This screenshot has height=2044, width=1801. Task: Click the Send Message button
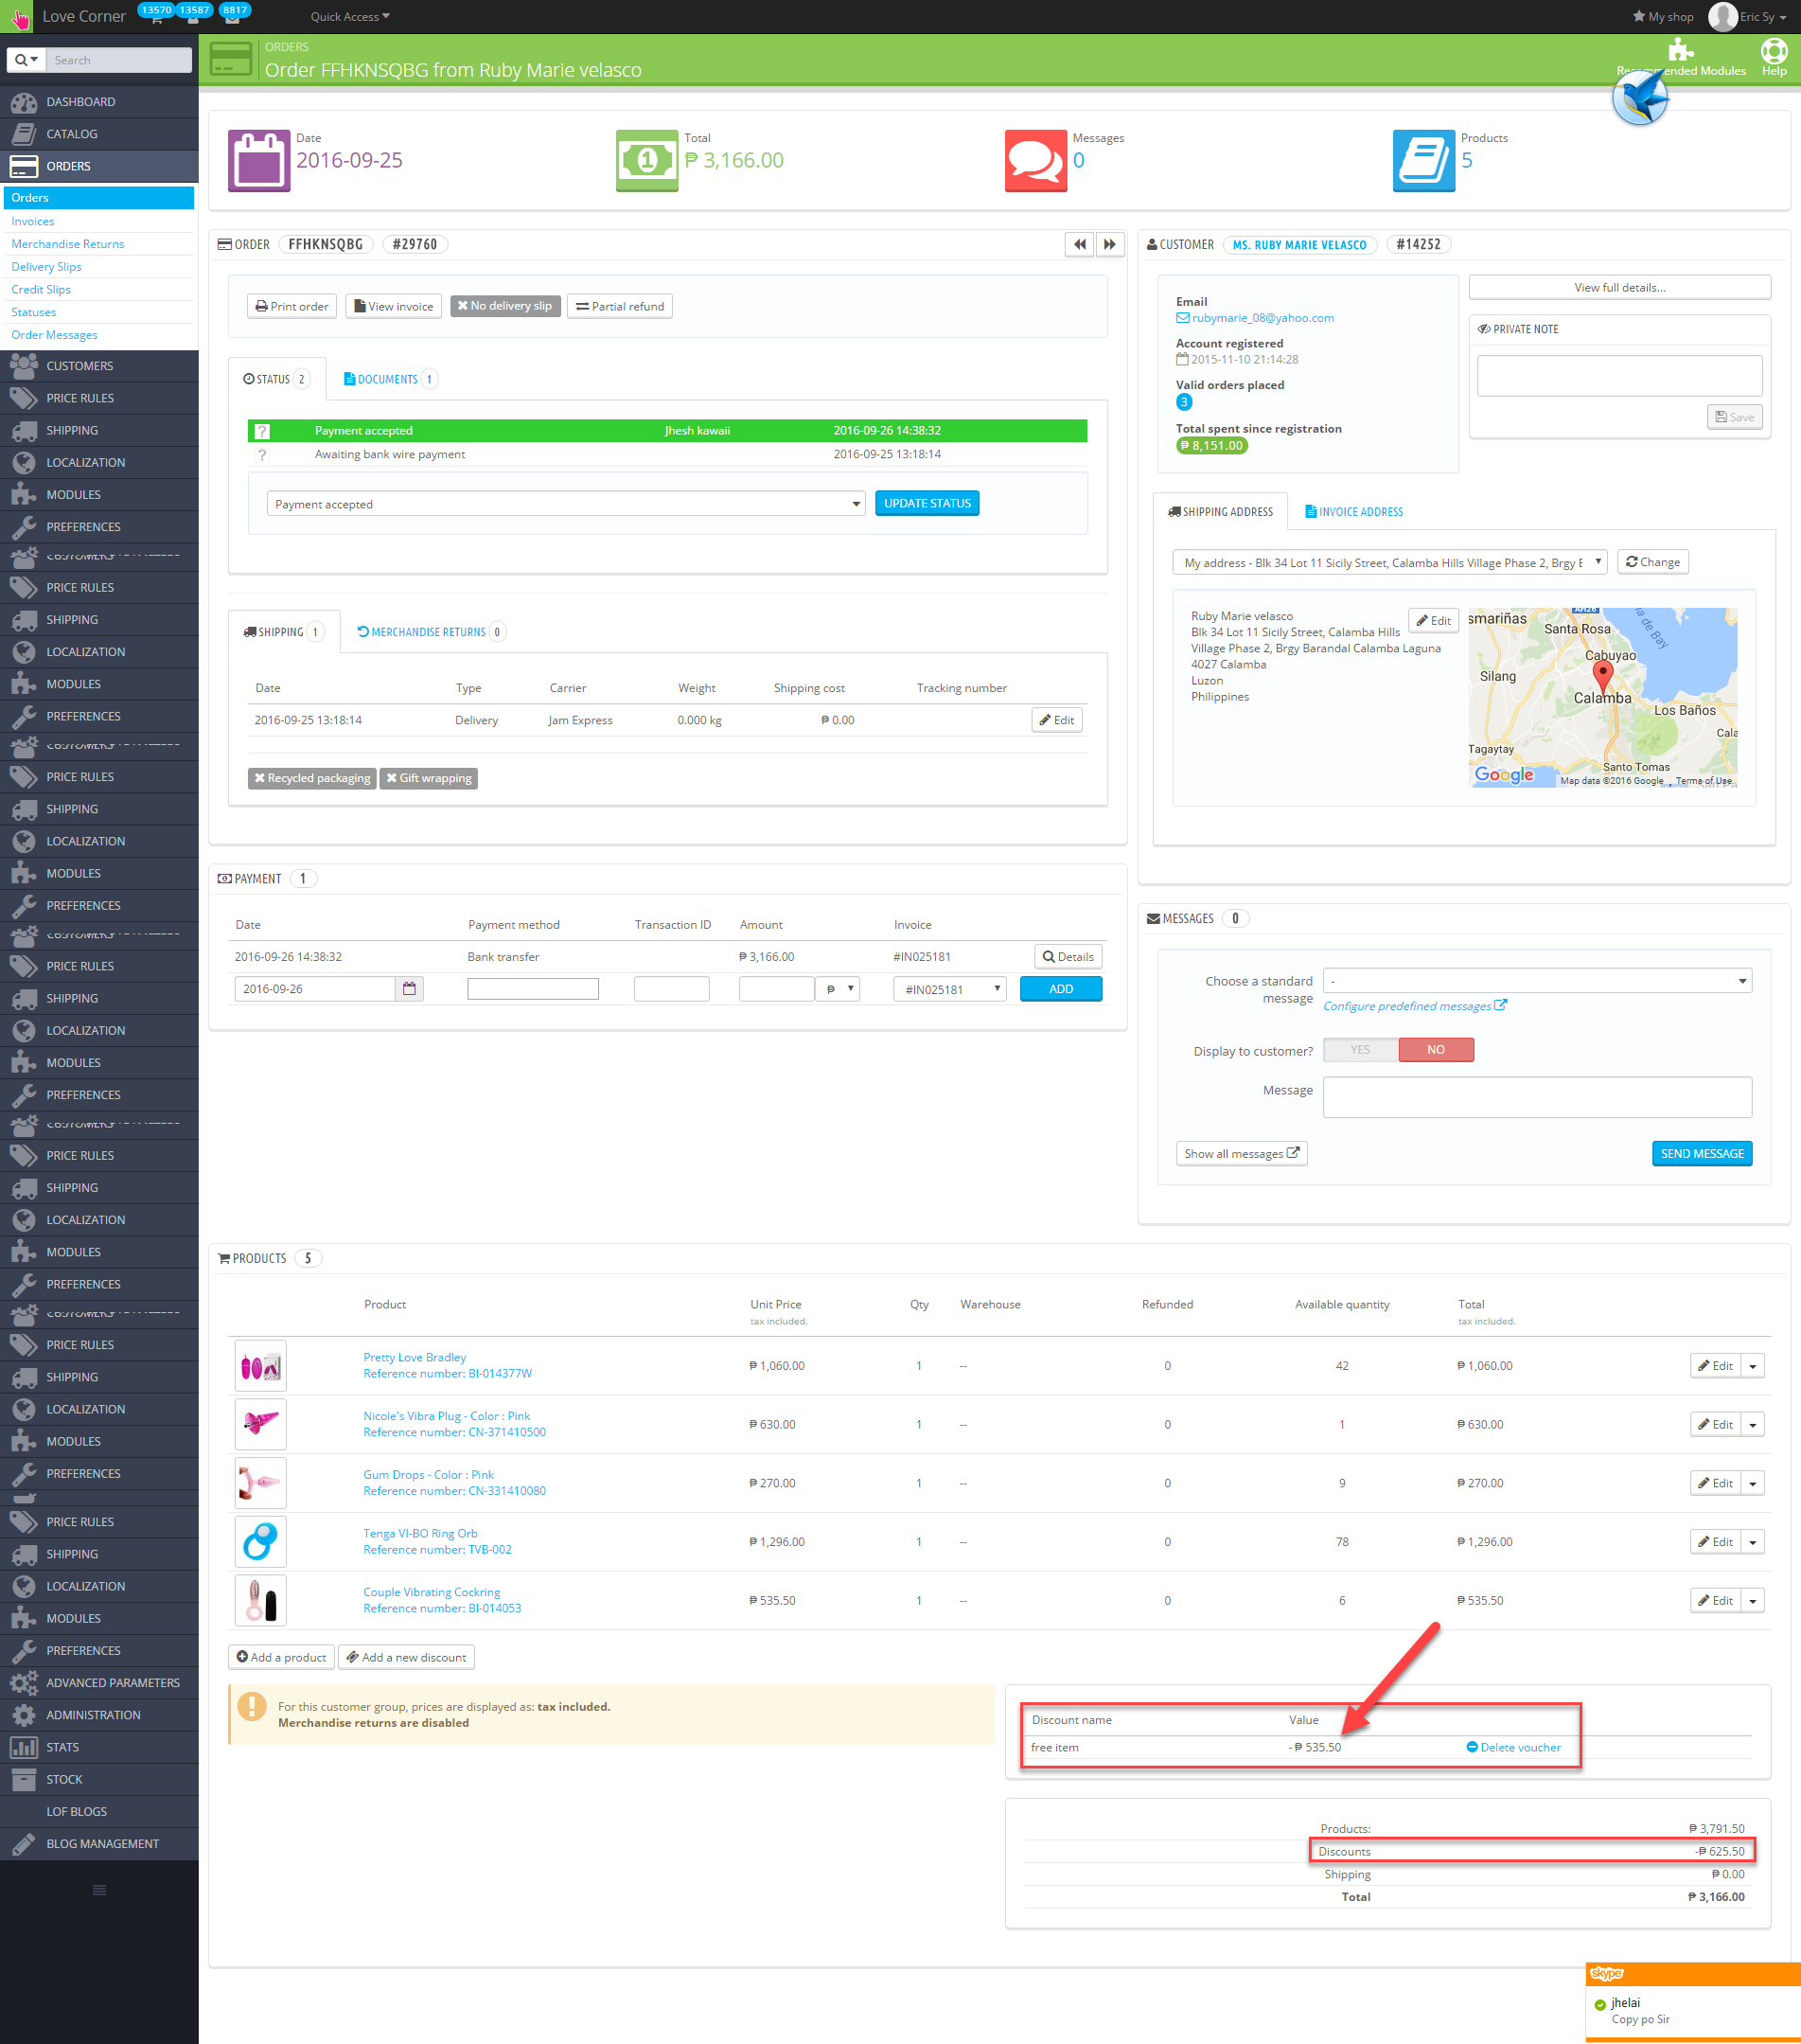[1702, 1154]
